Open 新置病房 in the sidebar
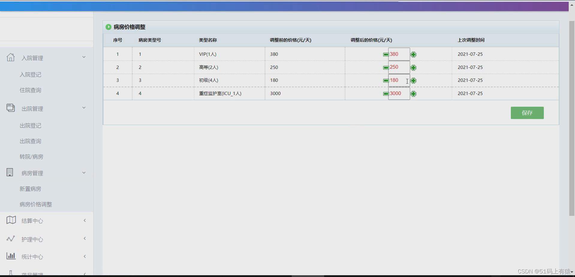The image size is (575, 277). pyautogui.click(x=31, y=189)
